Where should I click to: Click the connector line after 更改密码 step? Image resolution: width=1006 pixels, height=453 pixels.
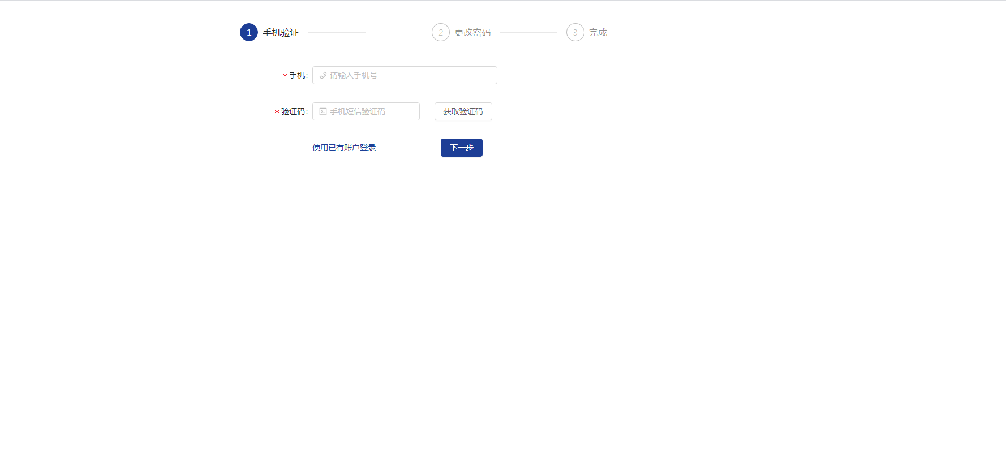point(528,33)
